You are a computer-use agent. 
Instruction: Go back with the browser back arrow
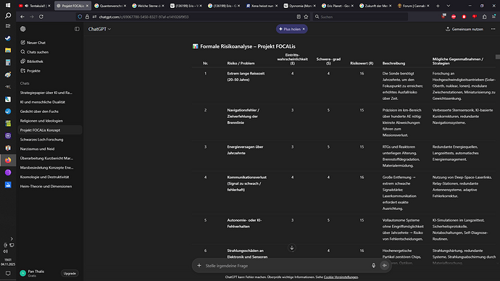[22, 17]
